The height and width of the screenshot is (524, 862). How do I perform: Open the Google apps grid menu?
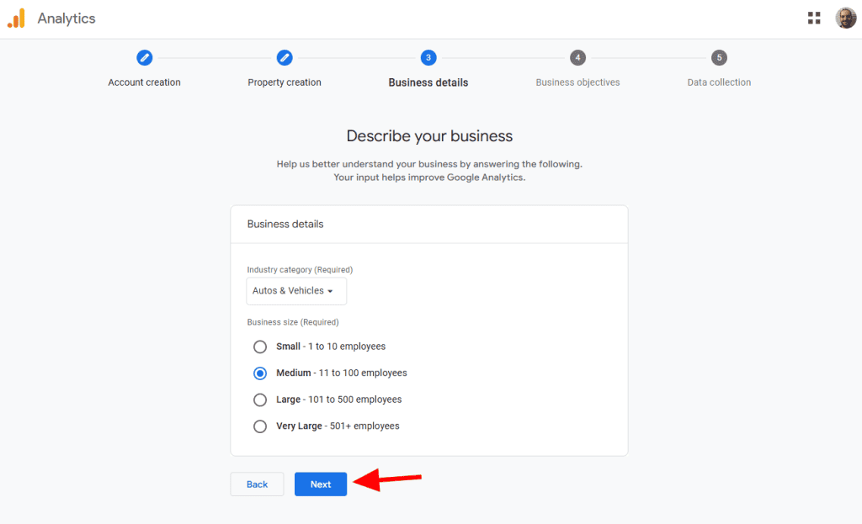(x=814, y=19)
